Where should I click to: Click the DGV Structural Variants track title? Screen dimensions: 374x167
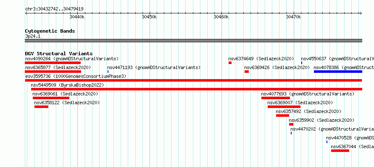coord(59,54)
